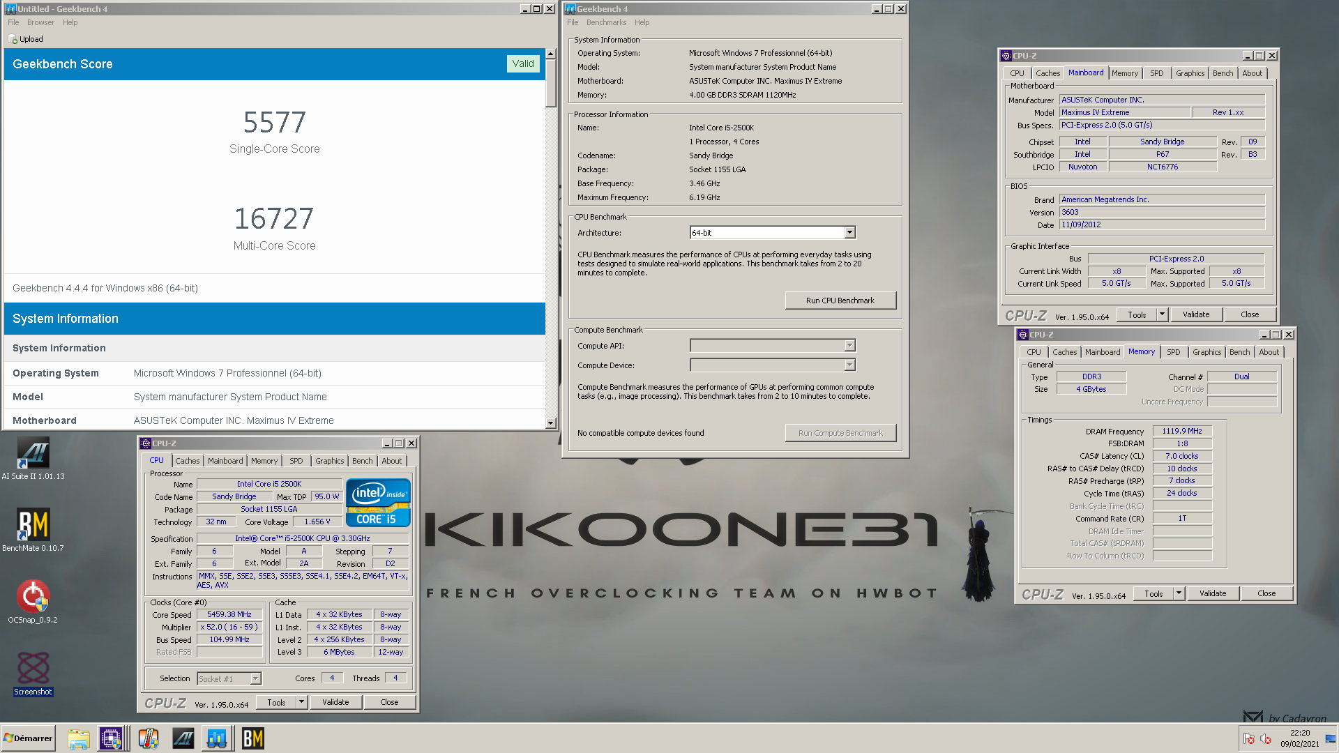1339x753 pixels.
Task: Switch to About tab in CPU-Z Memory window
Action: click(x=1269, y=352)
